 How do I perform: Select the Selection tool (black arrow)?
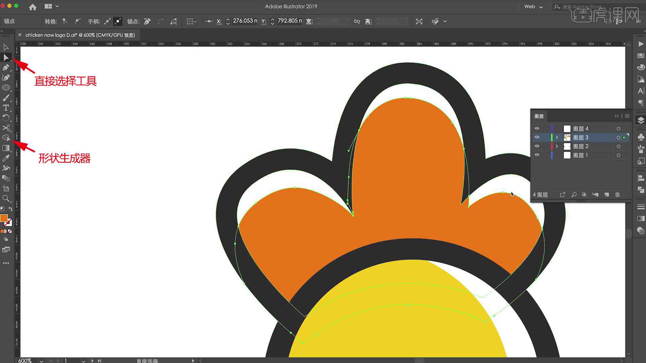pos(6,47)
